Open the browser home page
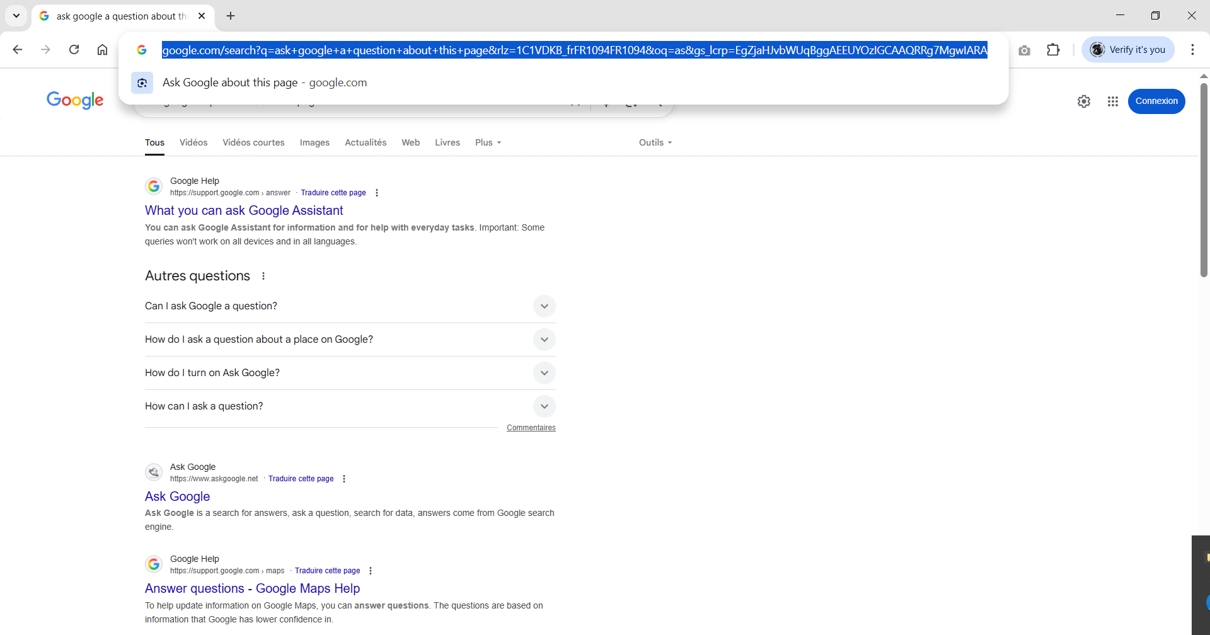This screenshot has width=1210, height=635. [x=102, y=50]
